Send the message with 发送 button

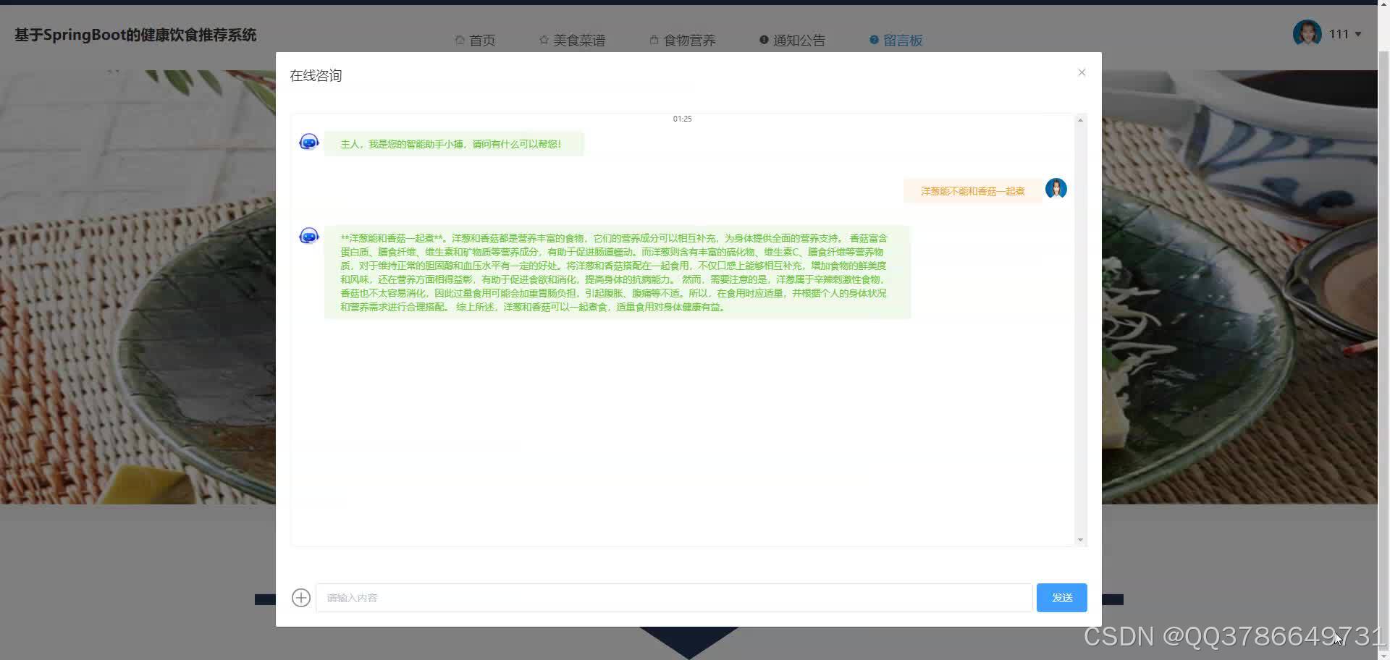[1061, 598]
